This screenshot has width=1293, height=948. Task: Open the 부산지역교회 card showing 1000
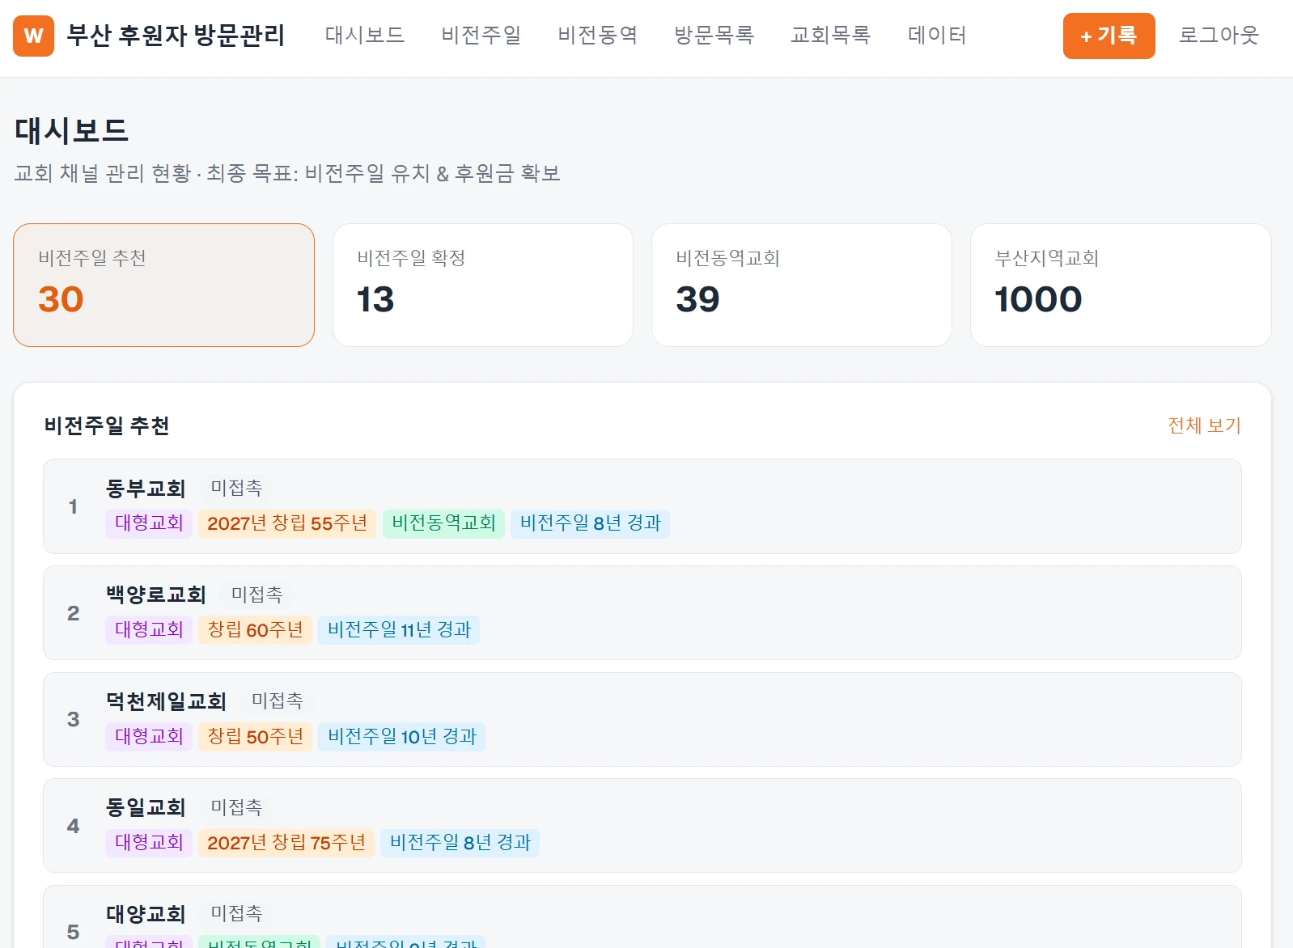(1121, 285)
